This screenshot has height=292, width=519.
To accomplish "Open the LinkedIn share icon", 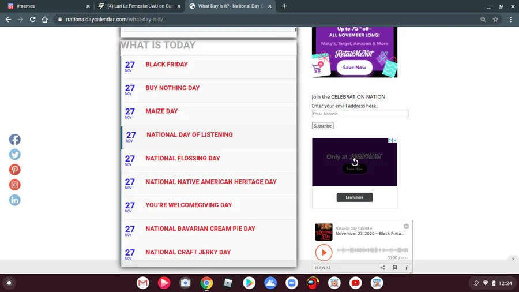I will click(14, 200).
